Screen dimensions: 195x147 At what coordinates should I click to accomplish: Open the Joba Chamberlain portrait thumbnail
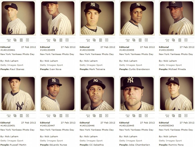(137, 93)
